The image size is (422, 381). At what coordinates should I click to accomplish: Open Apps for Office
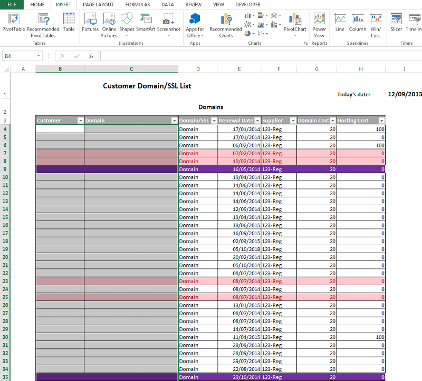[195, 25]
